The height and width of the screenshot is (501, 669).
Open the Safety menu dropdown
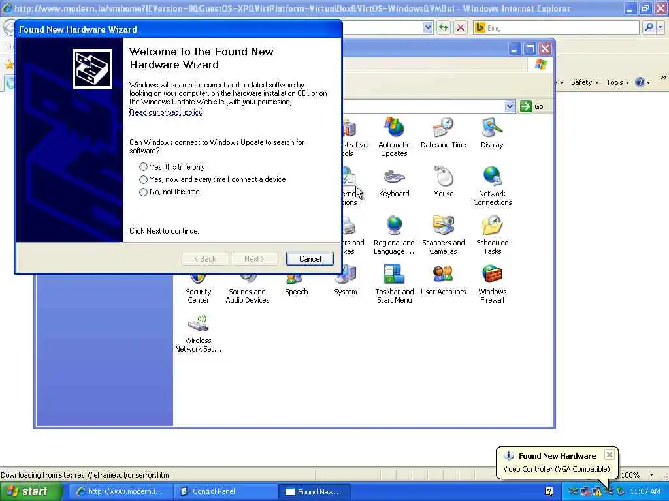585,82
